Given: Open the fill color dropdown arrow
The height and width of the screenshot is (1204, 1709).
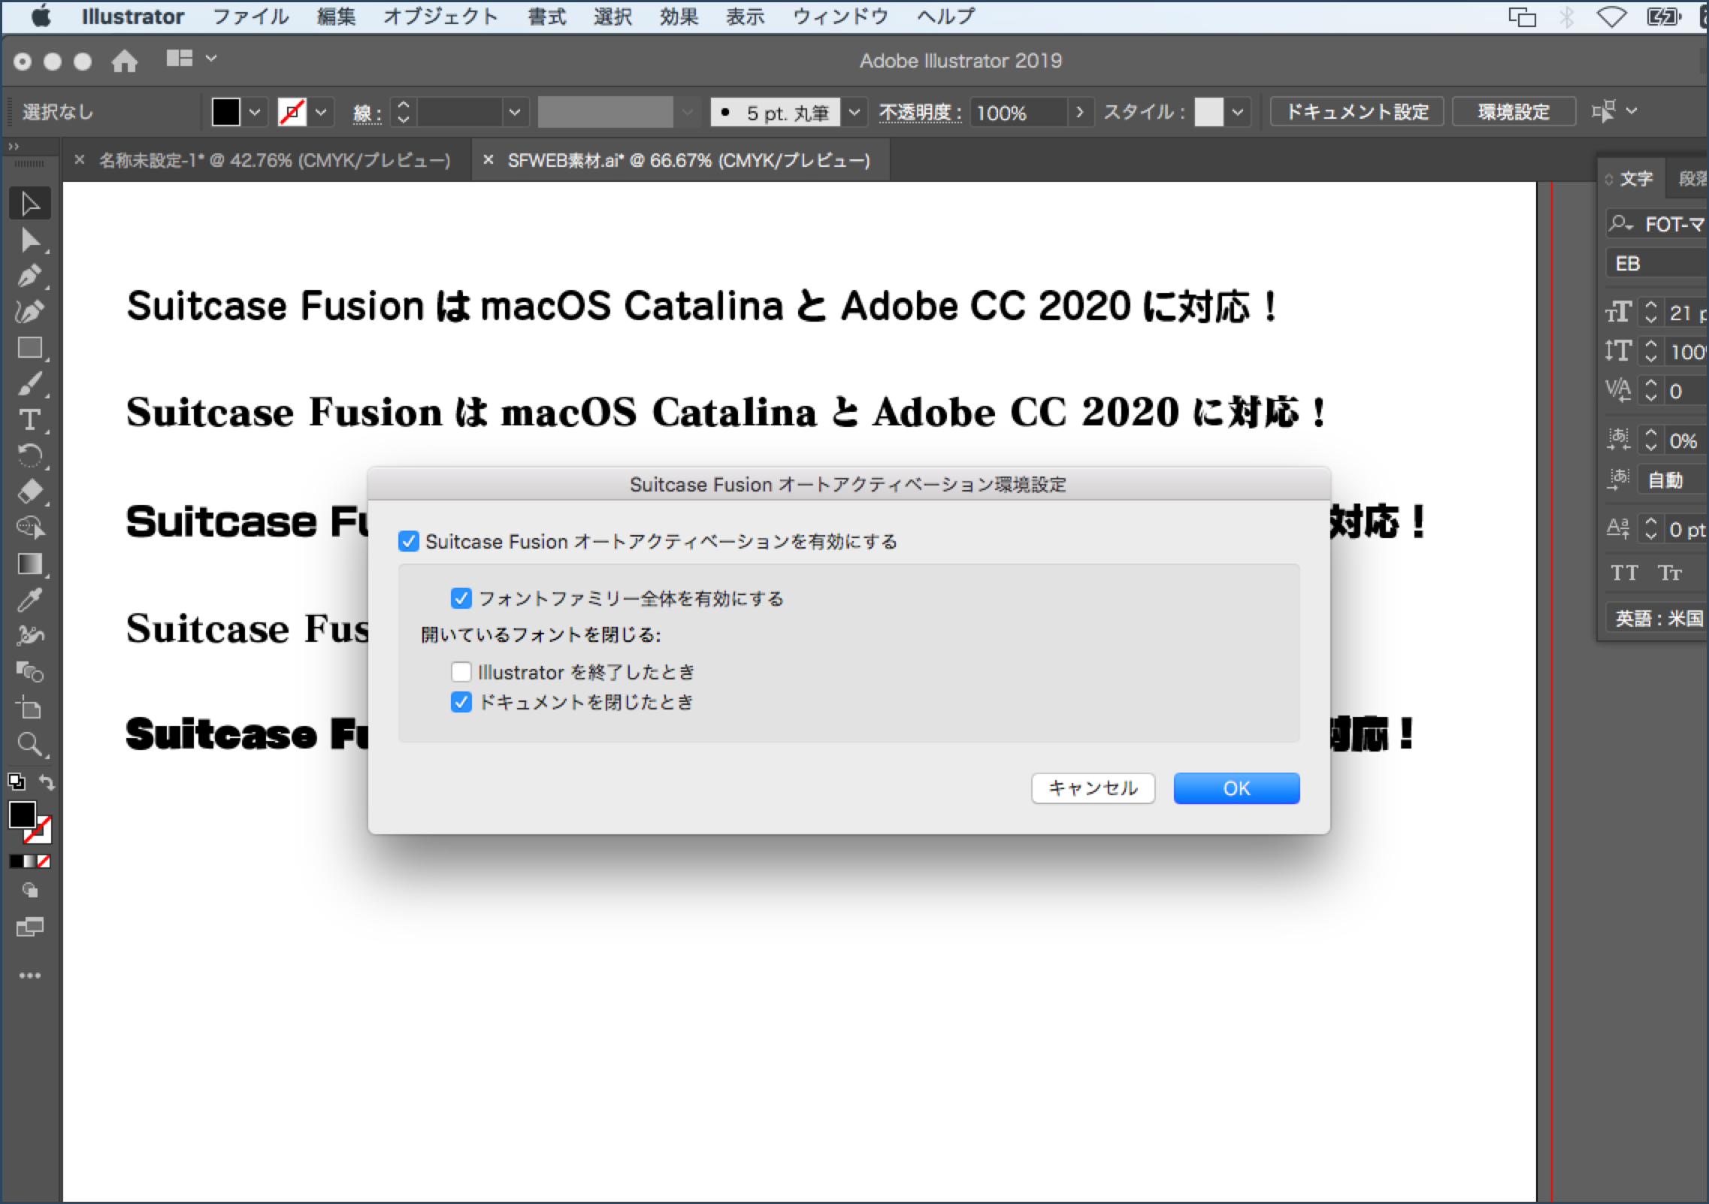Looking at the screenshot, I should point(255,113).
